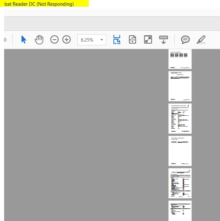Click the third page in document view
Image resolution: width=220 pixels, height=221 pixels.
180,119
